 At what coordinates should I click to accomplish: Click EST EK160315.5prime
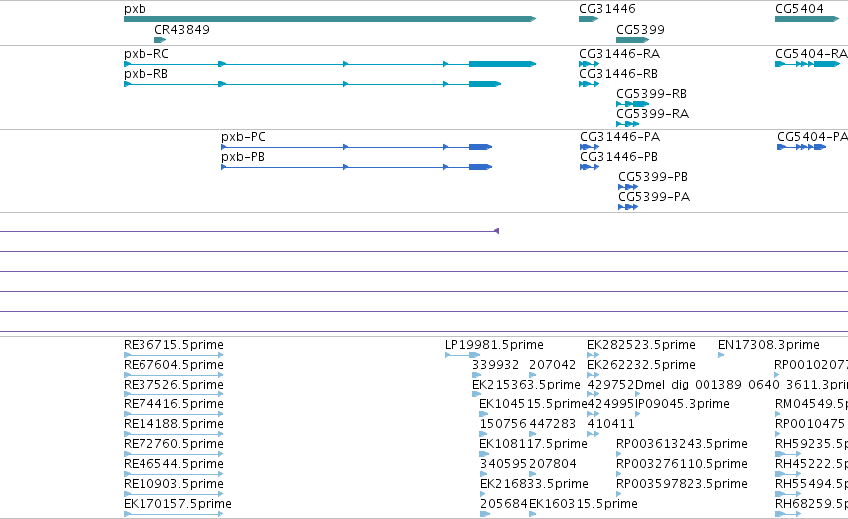pyautogui.click(x=532, y=514)
